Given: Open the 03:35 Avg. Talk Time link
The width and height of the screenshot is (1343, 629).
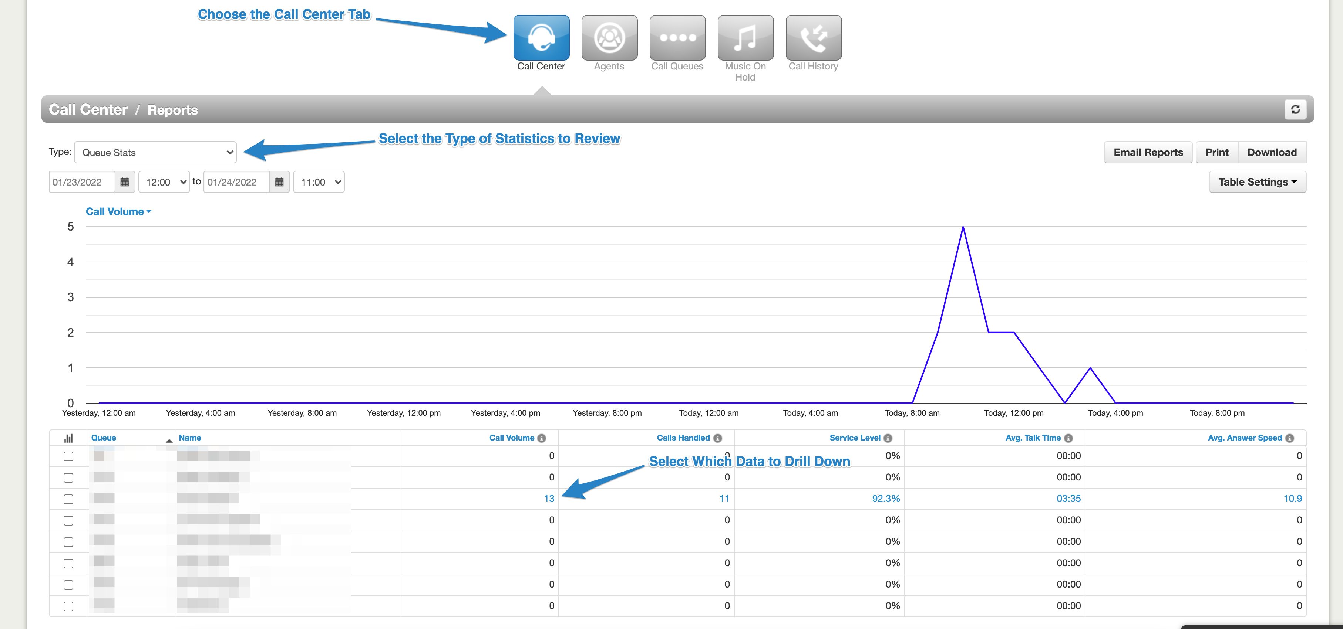Looking at the screenshot, I should [x=1068, y=498].
